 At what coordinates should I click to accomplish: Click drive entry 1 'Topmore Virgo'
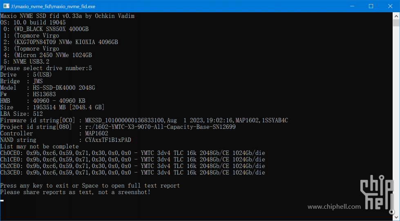tap(36, 35)
